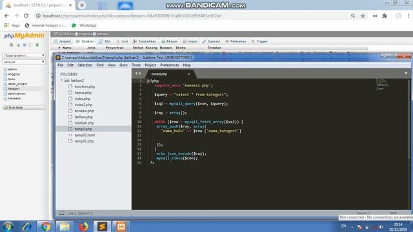Screen dimensions: 413x232
Task: Open the Preferences menu in Sublime Text
Action: [169, 65]
